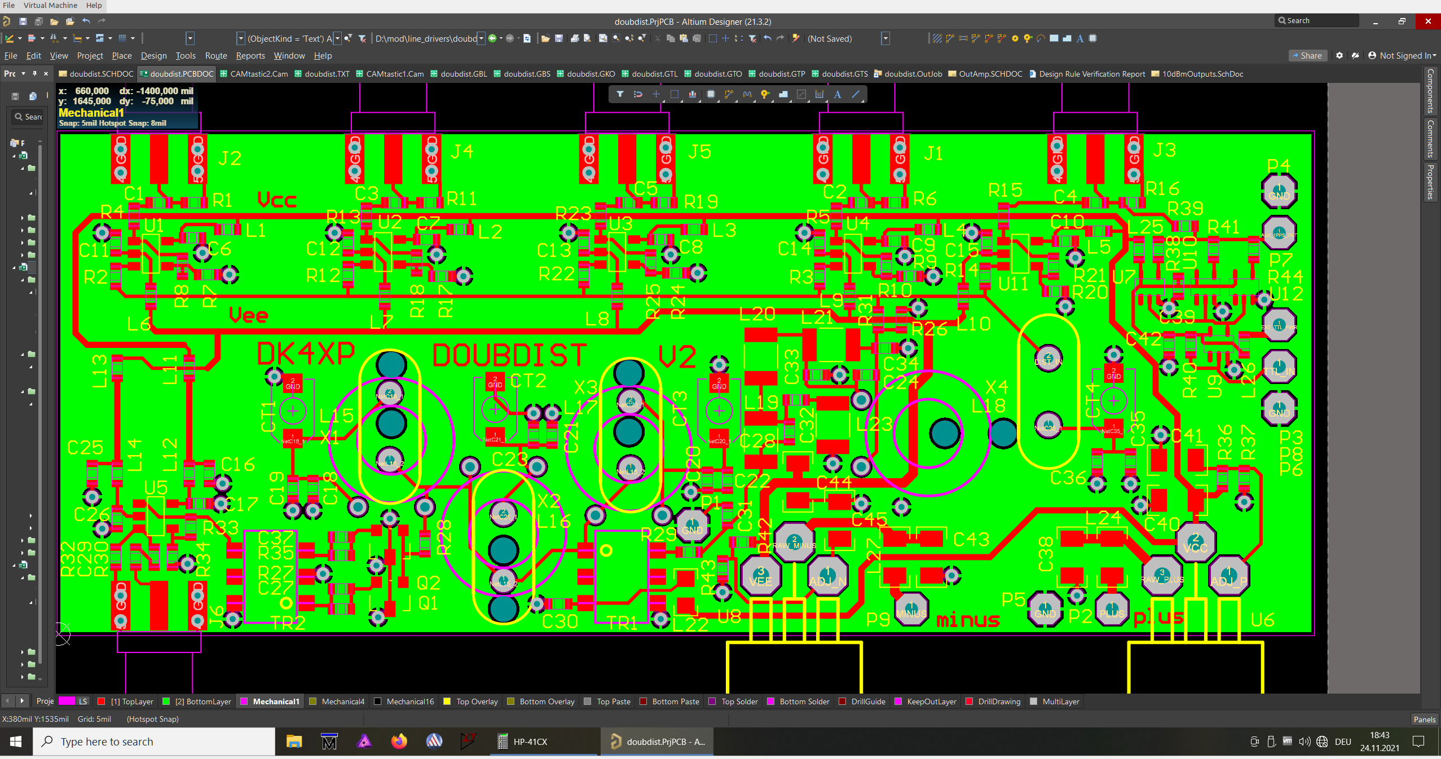
Task: Click the Save icon in title bar
Action: (x=23, y=21)
